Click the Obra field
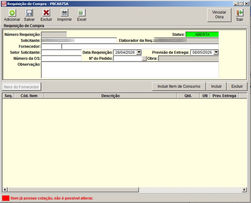This screenshot has height=203, width=251. click(189, 58)
